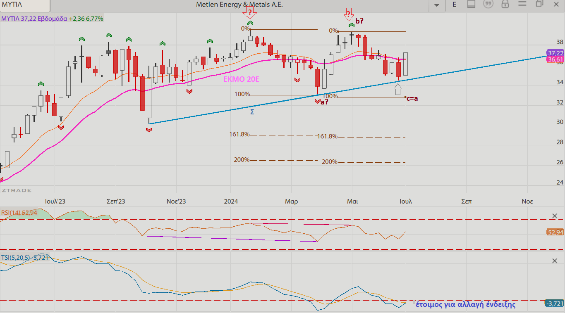
Task: Select 'έτοιμος για αλλαγή ένδειξης' note
Action: coord(466,305)
